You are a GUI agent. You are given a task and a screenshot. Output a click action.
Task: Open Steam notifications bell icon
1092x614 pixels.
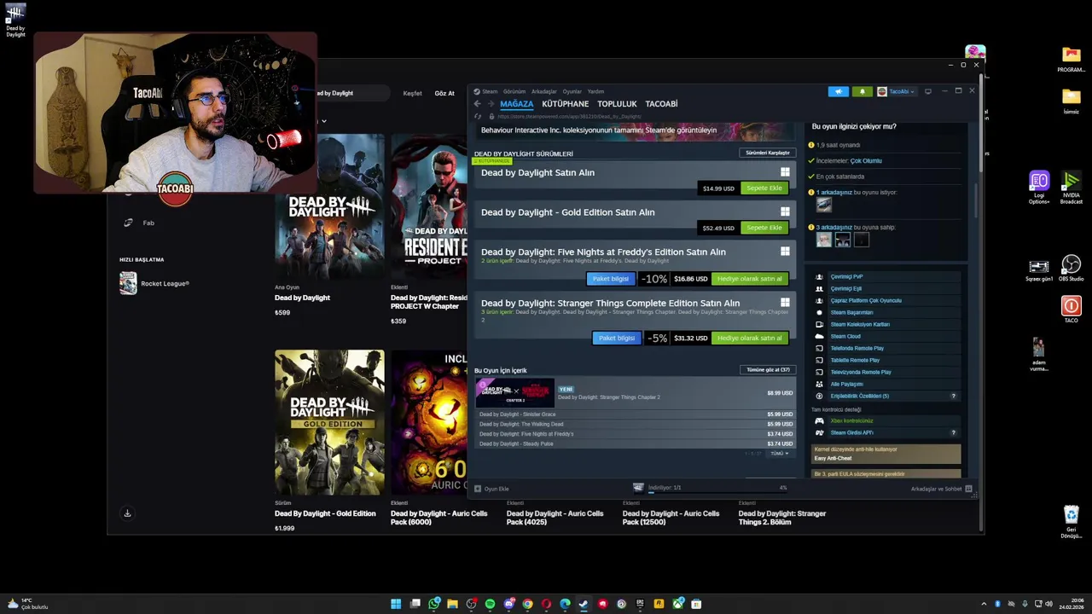pos(862,91)
